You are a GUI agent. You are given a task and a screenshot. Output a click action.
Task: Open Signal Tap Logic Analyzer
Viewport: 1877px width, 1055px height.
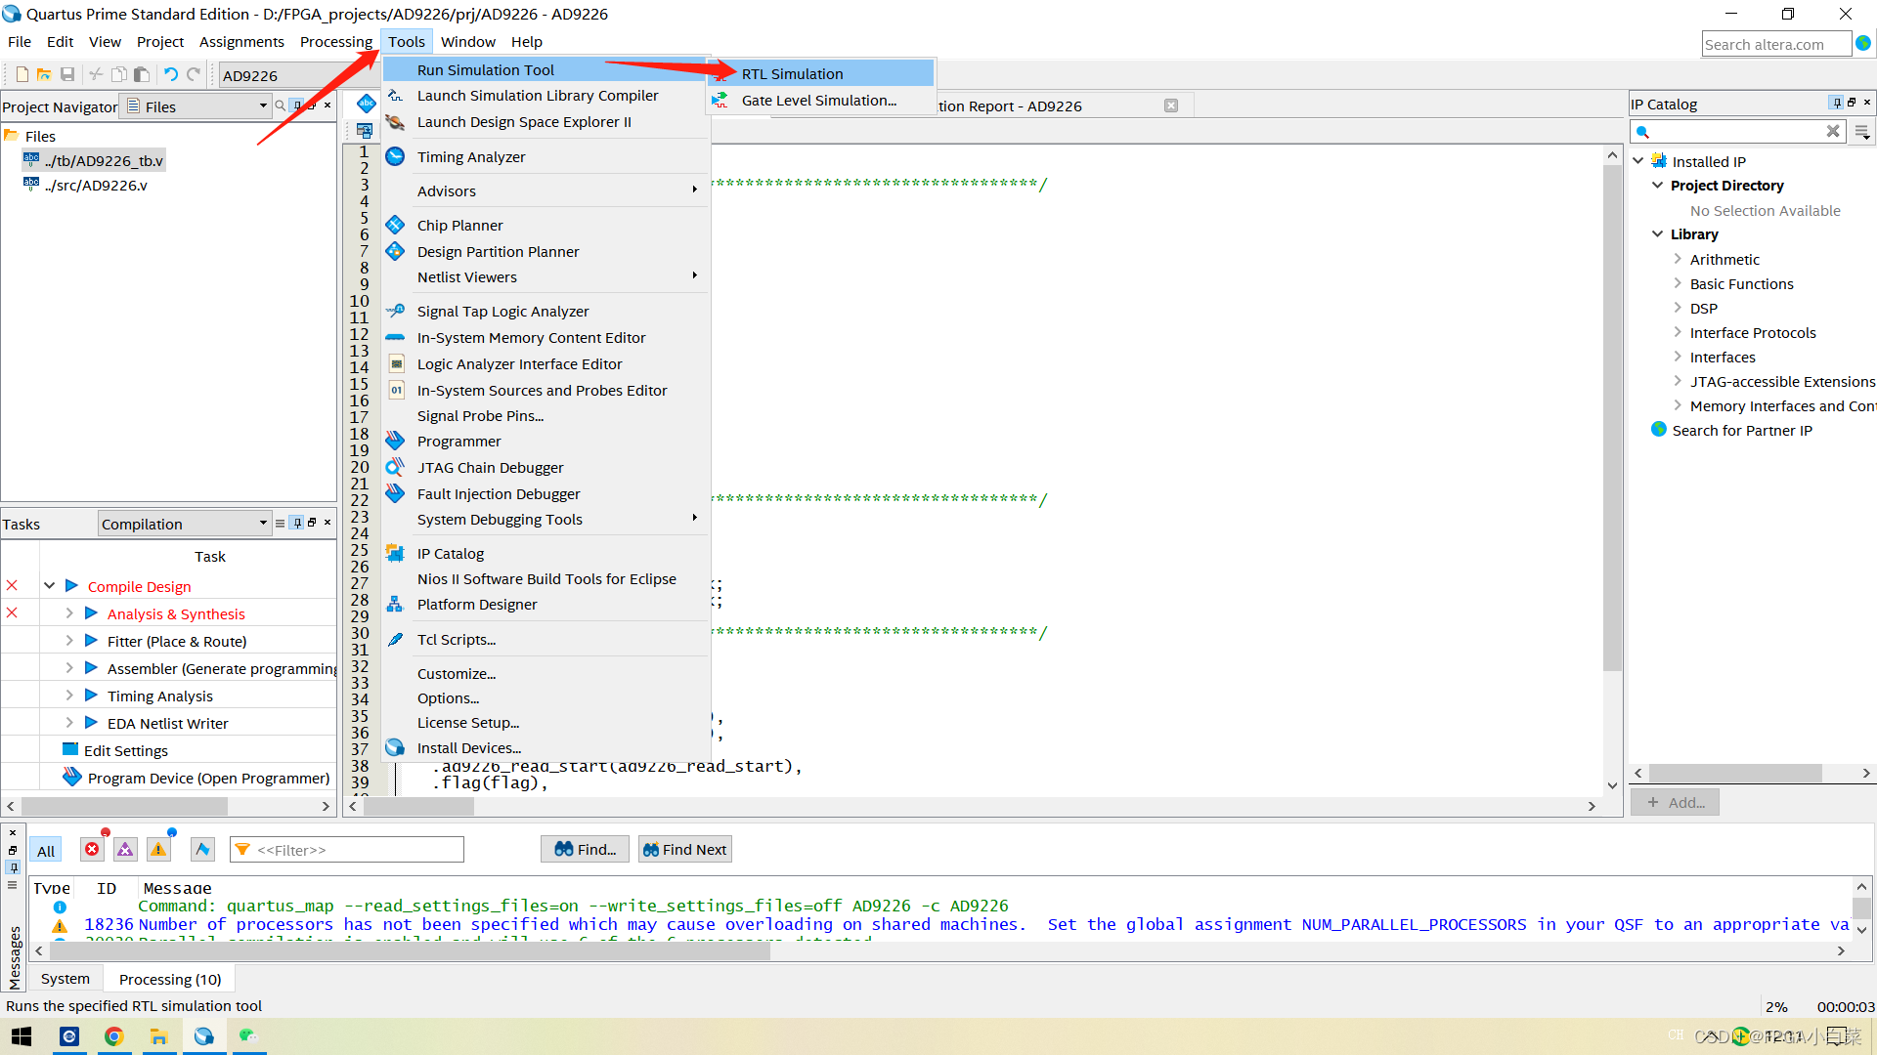click(502, 312)
